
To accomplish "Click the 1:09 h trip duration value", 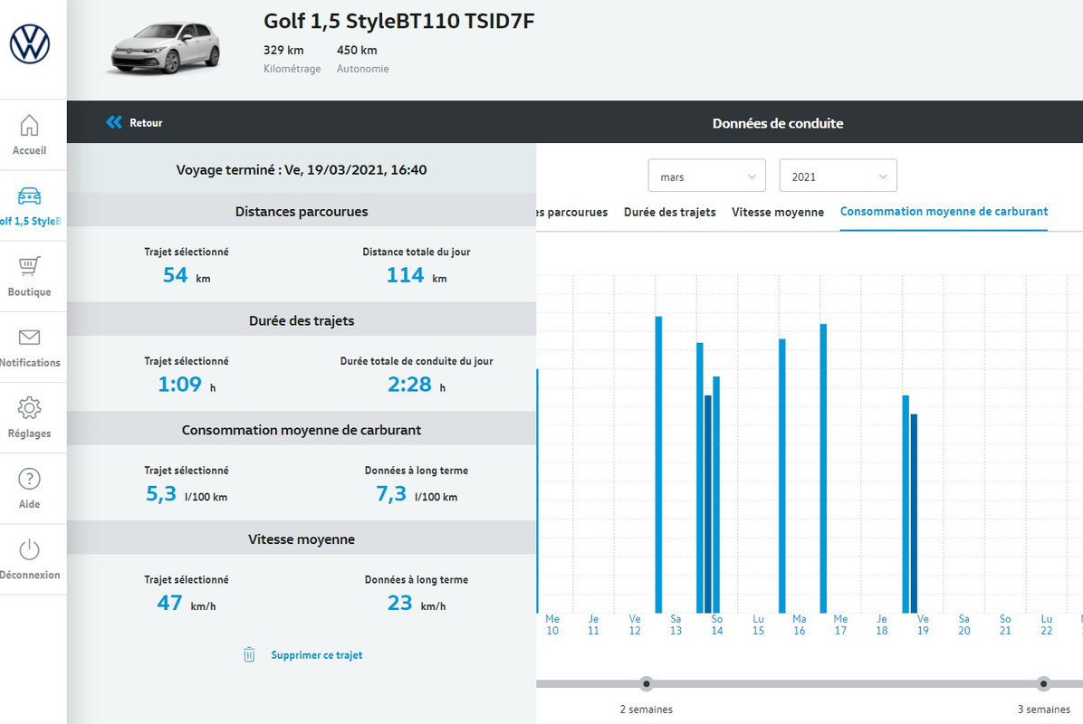I will pos(187,384).
